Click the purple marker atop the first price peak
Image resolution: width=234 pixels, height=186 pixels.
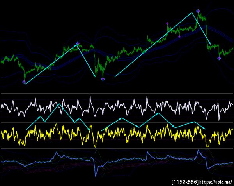tap(78, 43)
